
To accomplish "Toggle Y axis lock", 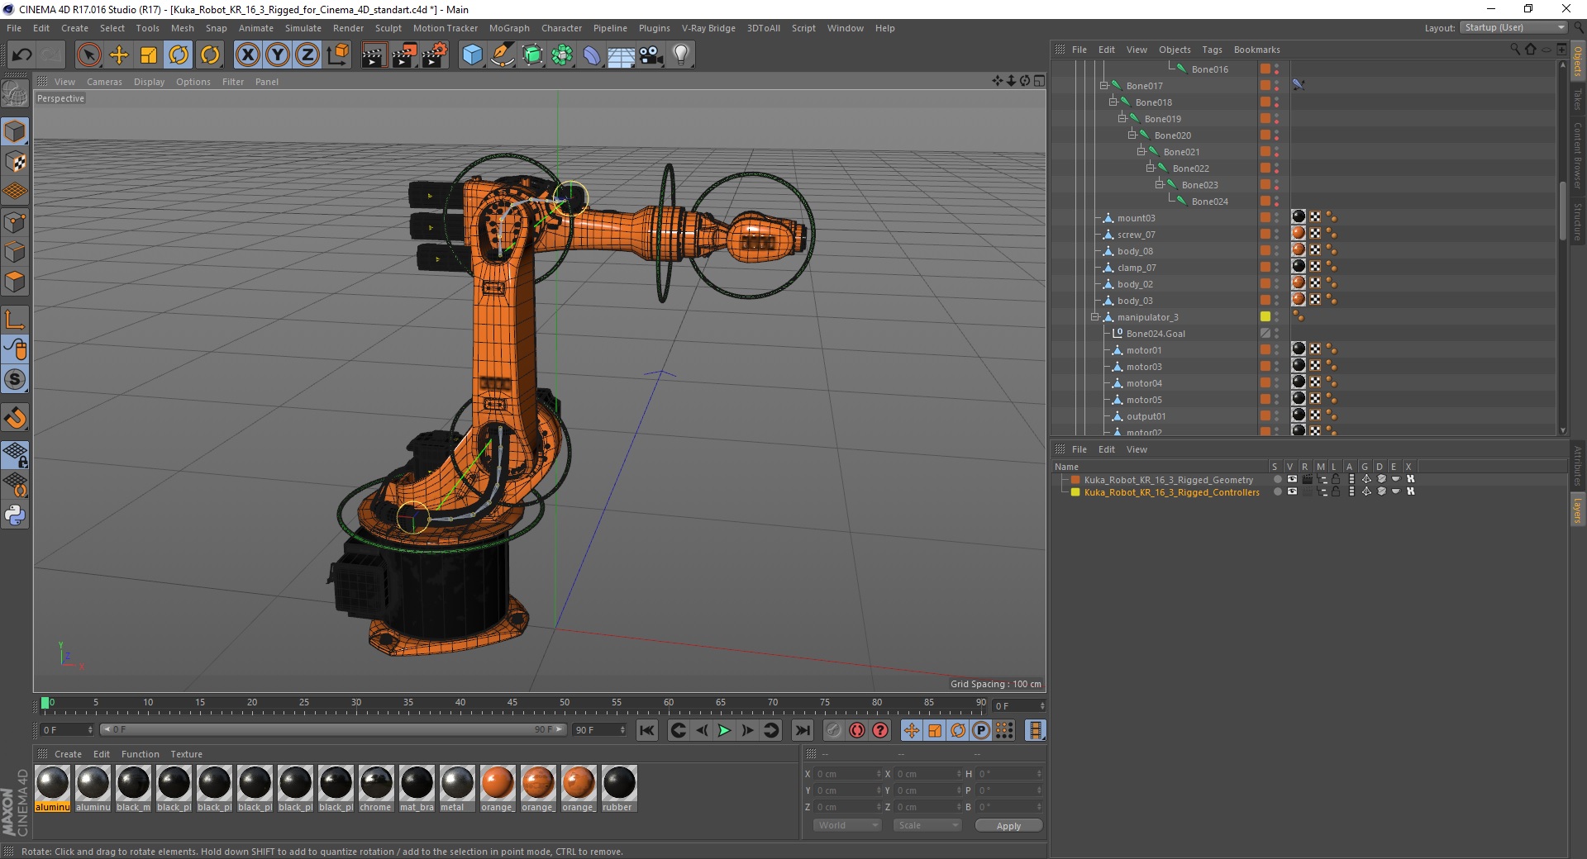I will click(278, 55).
